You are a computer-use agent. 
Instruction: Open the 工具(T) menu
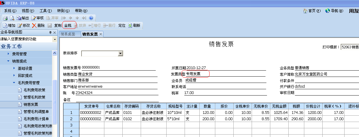[x=46, y=11]
